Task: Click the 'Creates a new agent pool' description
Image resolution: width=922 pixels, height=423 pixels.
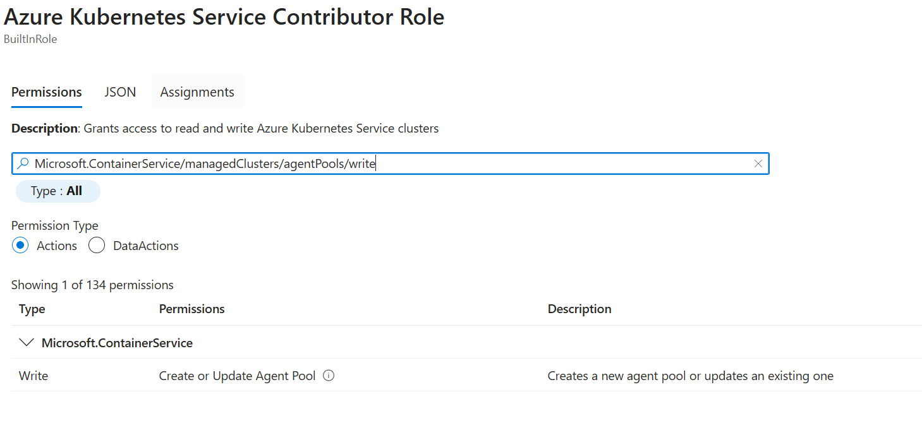Action: click(x=691, y=376)
